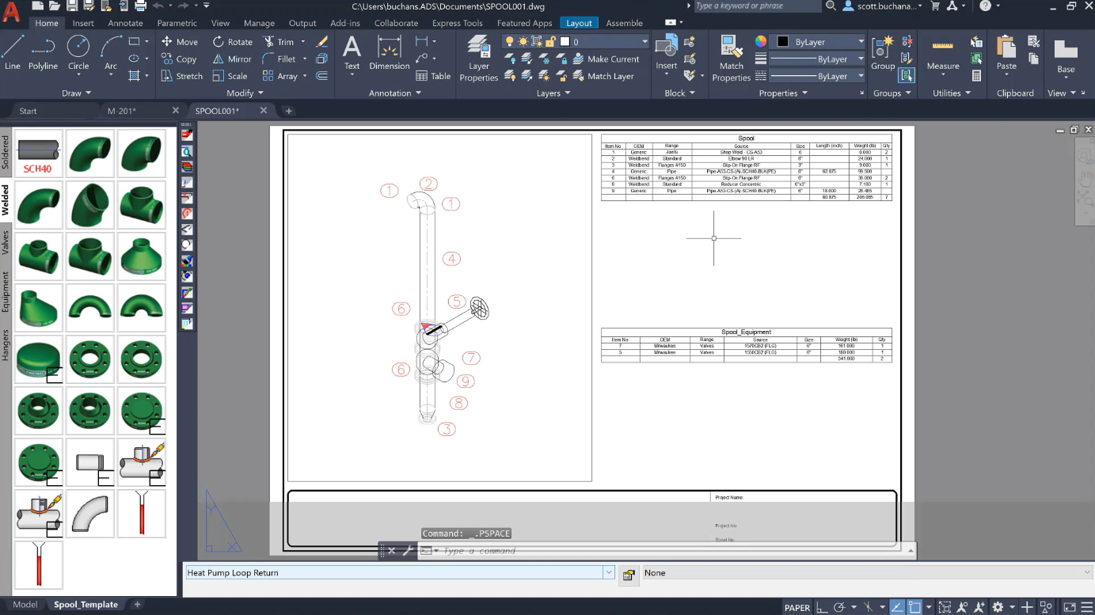Click Match Properties tool
The image size is (1095, 615).
[x=731, y=59]
